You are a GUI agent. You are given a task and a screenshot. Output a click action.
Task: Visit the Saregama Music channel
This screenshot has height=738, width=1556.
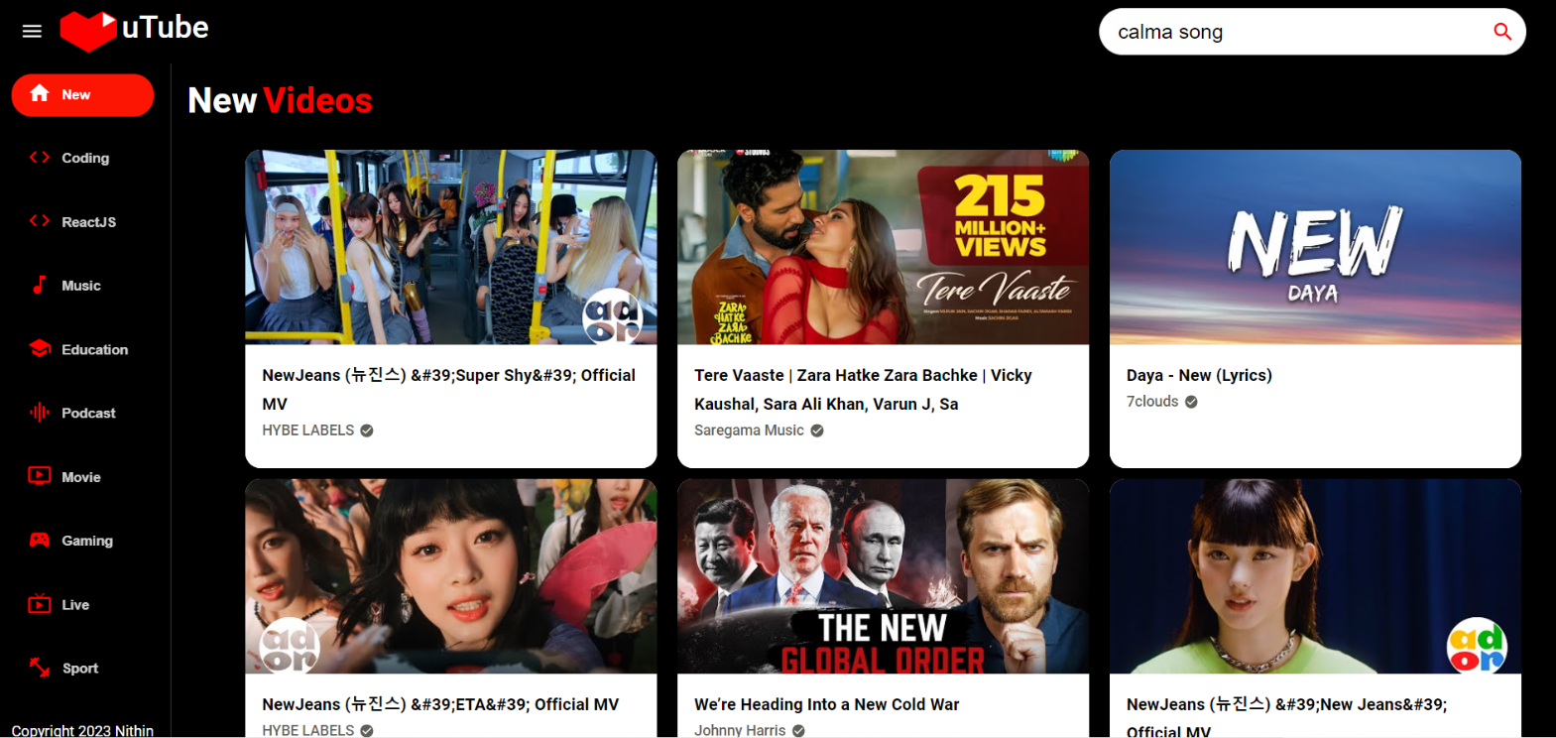pos(749,430)
